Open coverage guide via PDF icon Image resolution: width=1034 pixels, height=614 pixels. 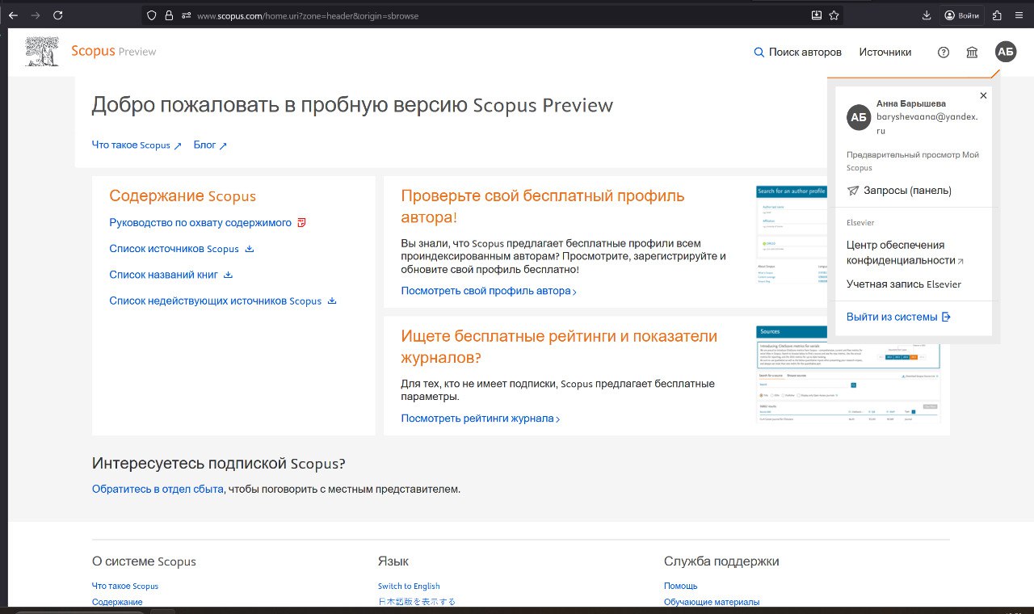301,221
